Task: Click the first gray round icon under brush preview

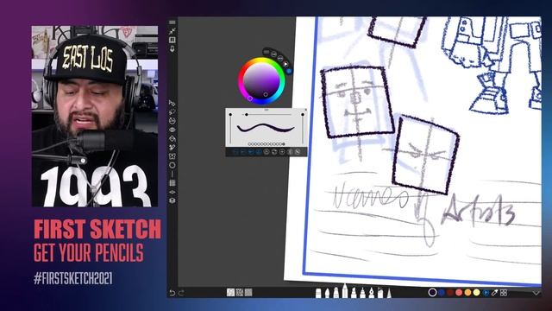Action: click(x=267, y=152)
